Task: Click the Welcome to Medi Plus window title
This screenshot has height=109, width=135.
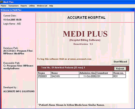Action: coord(11,10)
